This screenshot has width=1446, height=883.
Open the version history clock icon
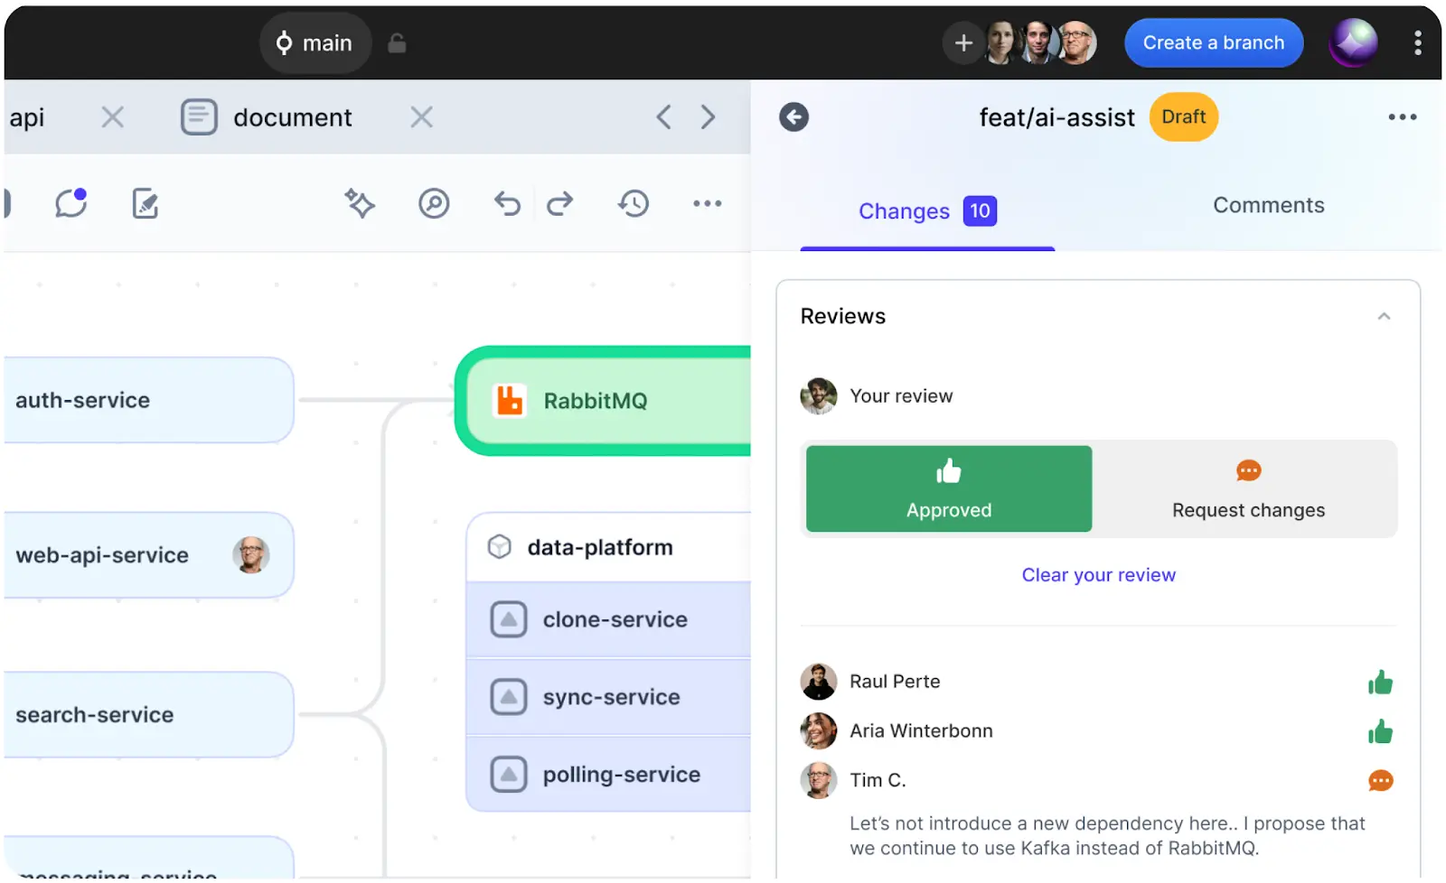[x=634, y=204]
